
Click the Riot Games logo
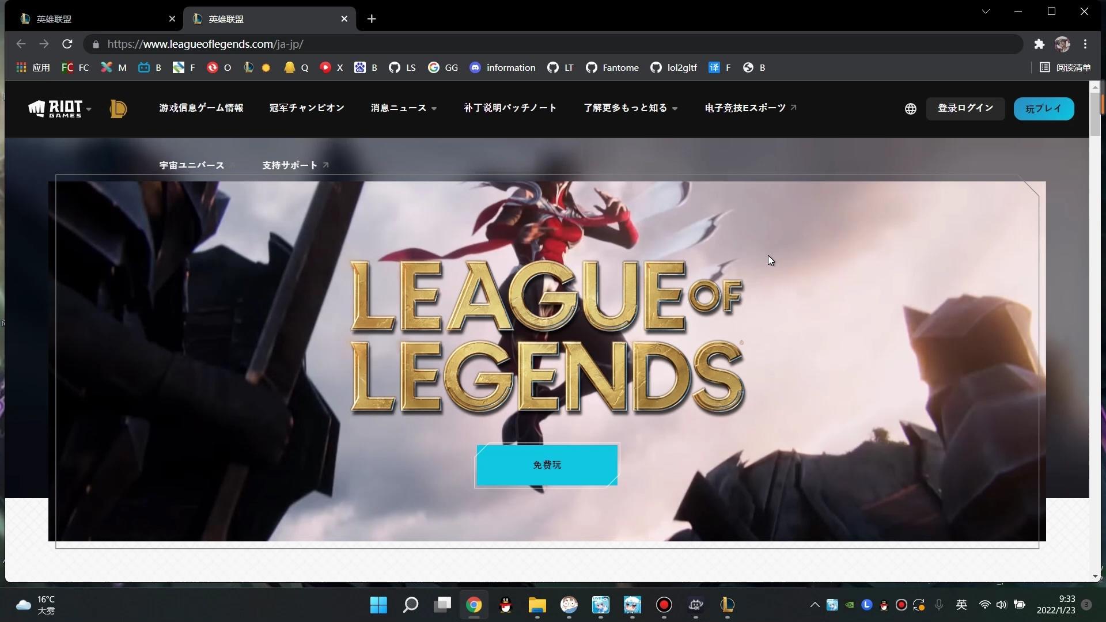[x=55, y=108]
